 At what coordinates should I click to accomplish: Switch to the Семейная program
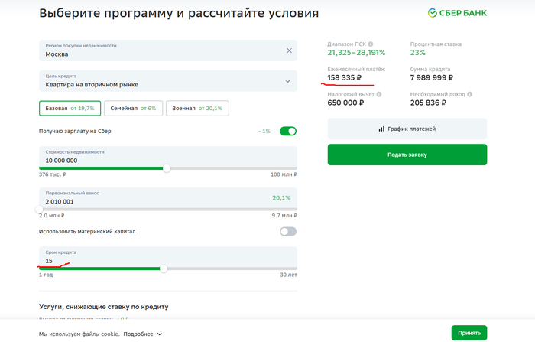[132, 109]
